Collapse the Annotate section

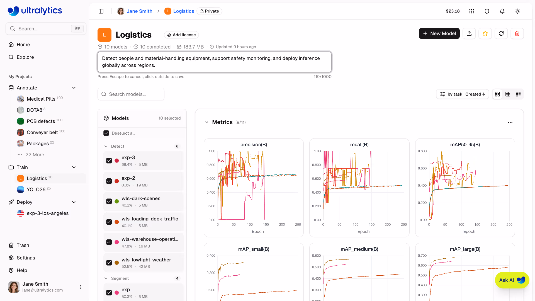point(74,88)
